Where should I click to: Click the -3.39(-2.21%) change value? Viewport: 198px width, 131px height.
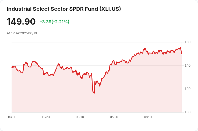point(55,22)
